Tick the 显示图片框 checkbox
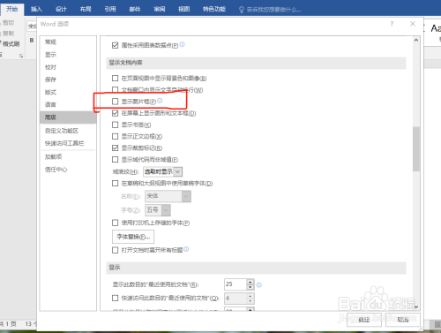Screen dimensions: 441x333 [115, 102]
